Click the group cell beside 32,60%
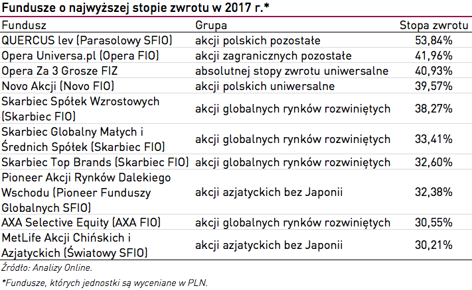472x290 pixels. [293, 162]
